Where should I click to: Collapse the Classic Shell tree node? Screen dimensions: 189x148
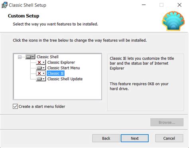point(20,57)
